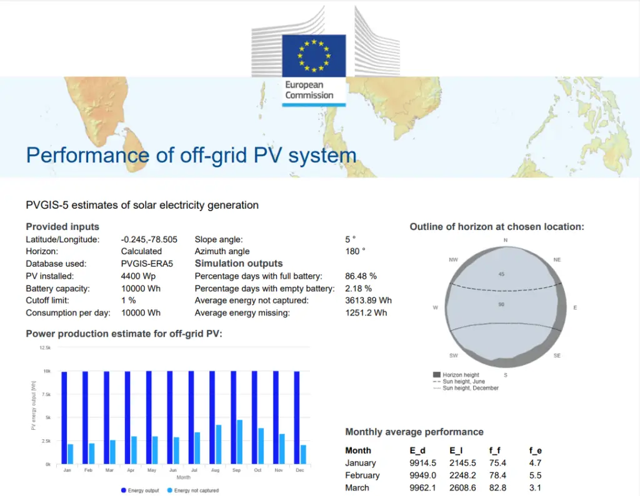
Task: Click 'Power production estimate for off-grid PV' heading
Action: click(x=124, y=334)
